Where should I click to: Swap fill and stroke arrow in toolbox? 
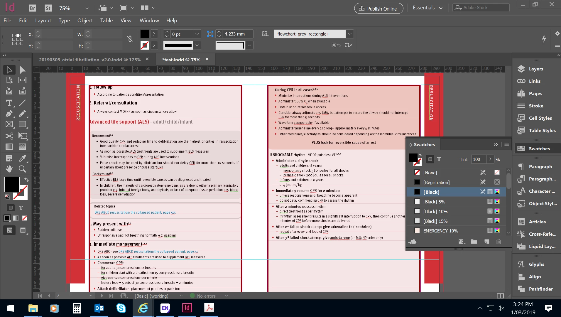point(26,179)
